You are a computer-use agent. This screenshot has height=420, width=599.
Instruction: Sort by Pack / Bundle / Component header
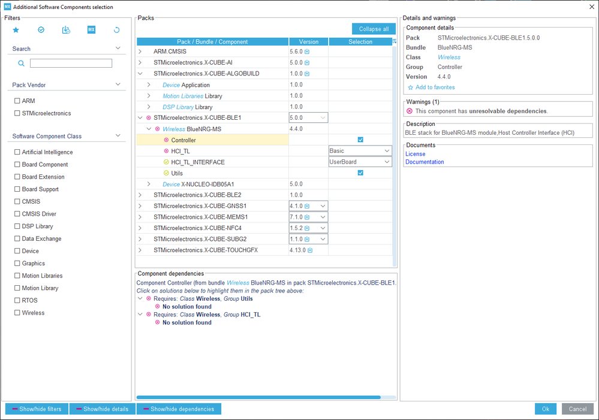tap(212, 41)
